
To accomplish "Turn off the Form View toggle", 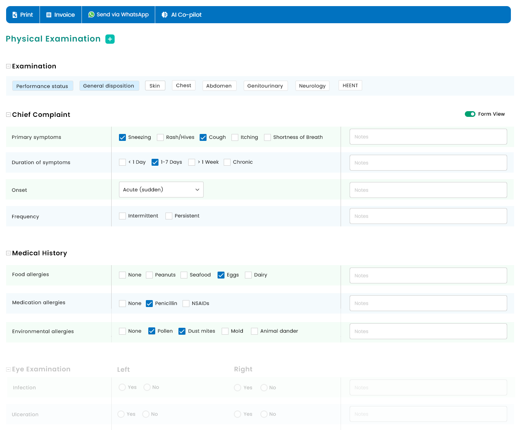I will (x=470, y=114).
